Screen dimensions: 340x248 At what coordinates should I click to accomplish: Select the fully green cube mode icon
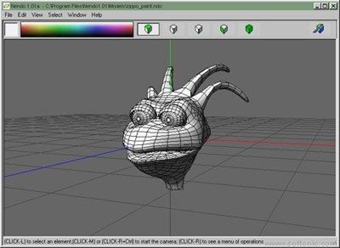point(249,29)
